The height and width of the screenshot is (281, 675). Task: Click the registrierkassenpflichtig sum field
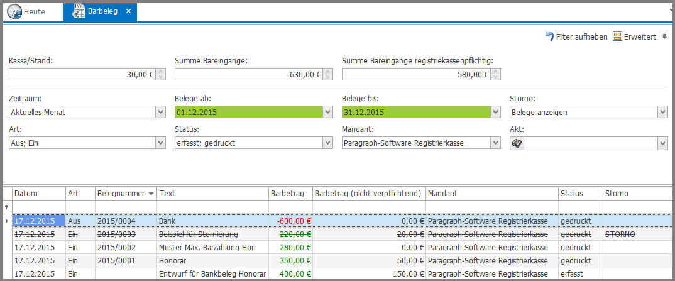click(x=416, y=74)
